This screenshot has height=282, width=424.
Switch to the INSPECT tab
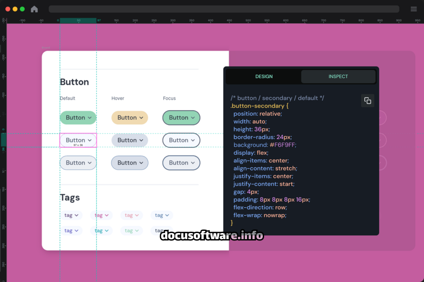click(x=338, y=77)
